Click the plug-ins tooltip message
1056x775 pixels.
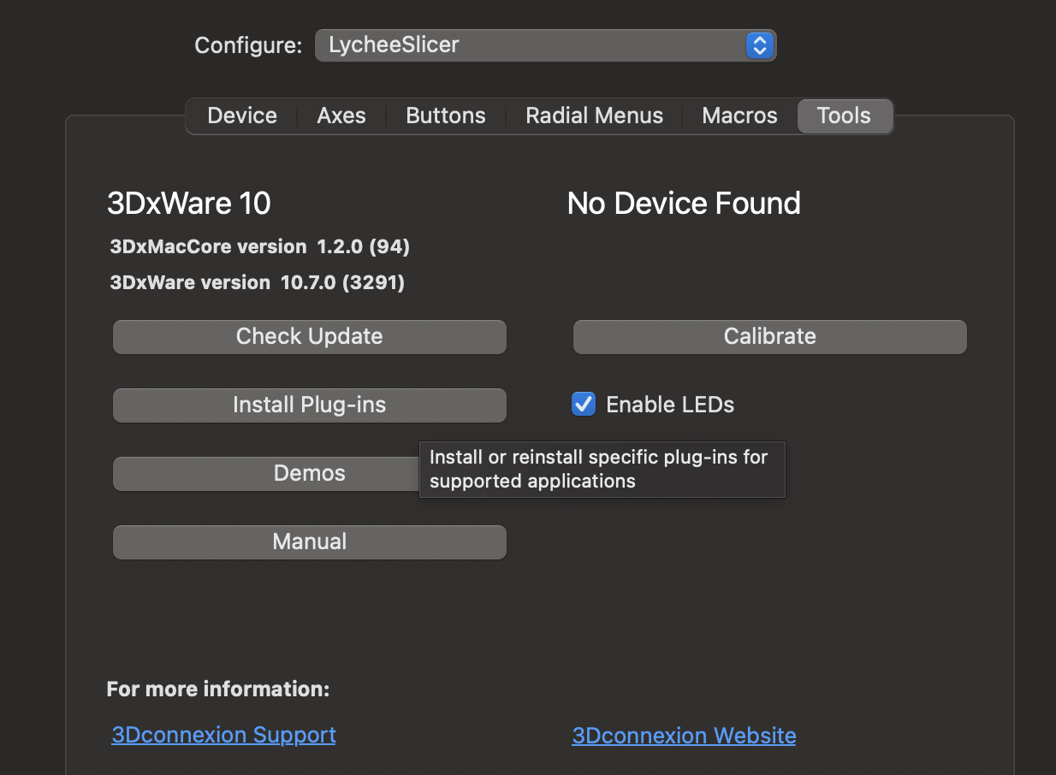[x=602, y=469]
